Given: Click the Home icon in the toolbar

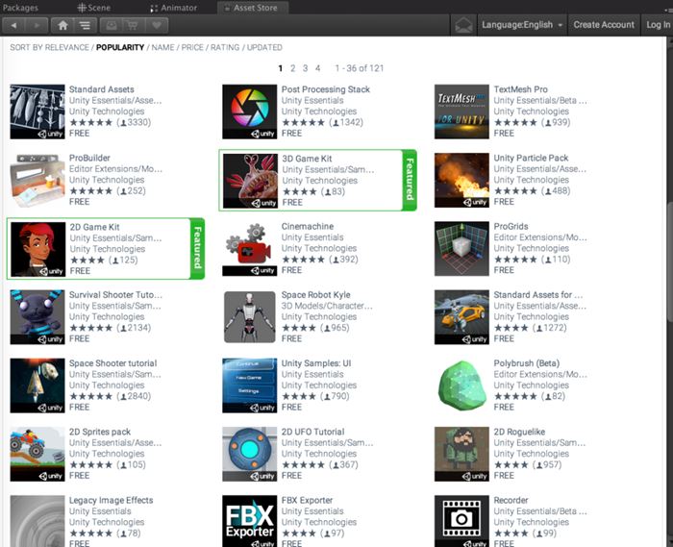Looking at the screenshot, I should 63,25.
